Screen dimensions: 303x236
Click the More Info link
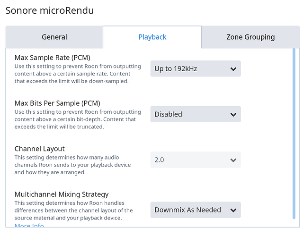pos(29,225)
